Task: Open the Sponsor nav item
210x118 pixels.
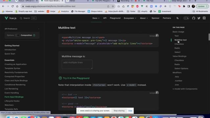Action: click(155, 18)
